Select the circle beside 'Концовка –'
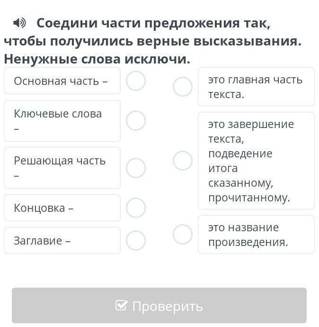 click(136, 208)
